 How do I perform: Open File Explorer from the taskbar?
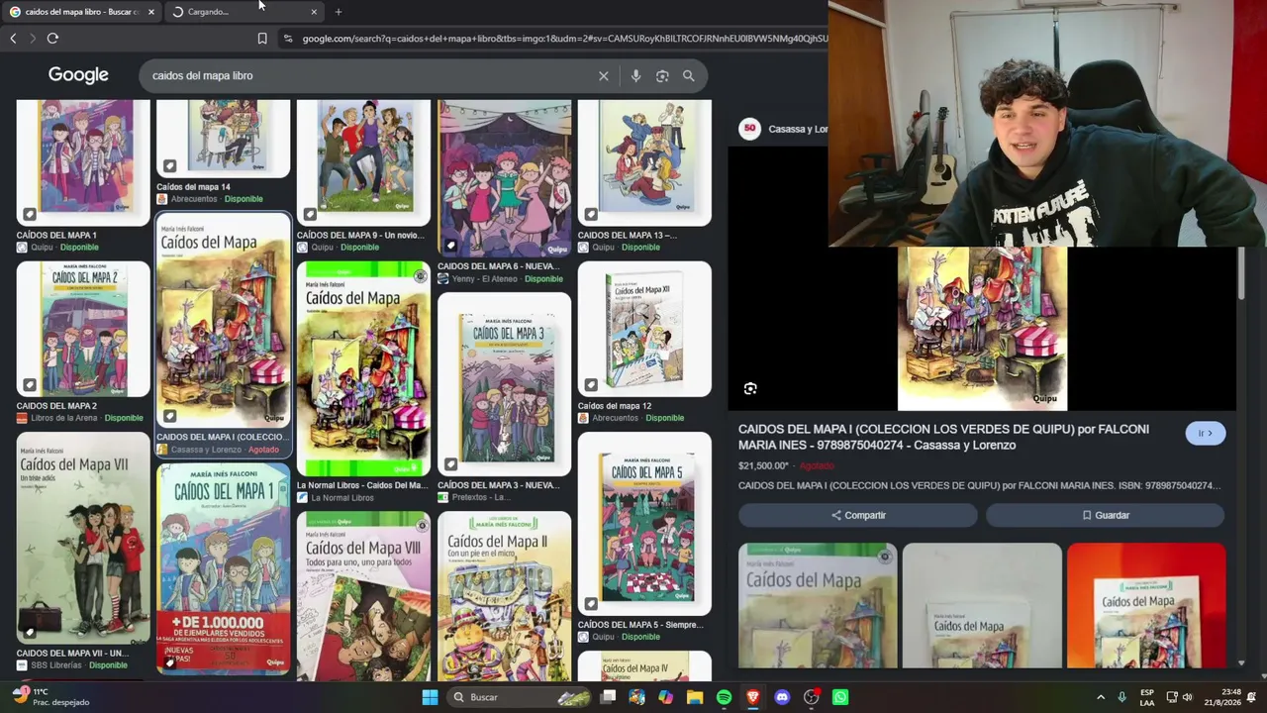pyautogui.click(x=695, y=697)
